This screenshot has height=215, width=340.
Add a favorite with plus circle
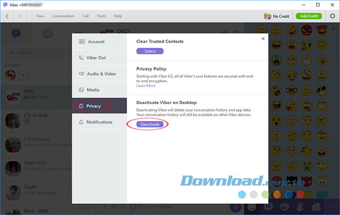point(23,75)
